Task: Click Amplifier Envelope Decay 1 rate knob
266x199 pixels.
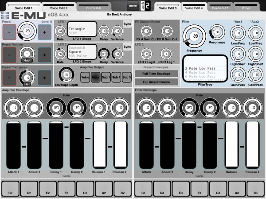Action: click(x=56, y=108)
